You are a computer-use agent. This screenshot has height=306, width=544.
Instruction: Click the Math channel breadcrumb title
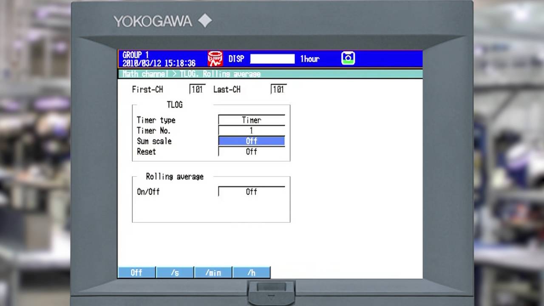click(191, 74)
